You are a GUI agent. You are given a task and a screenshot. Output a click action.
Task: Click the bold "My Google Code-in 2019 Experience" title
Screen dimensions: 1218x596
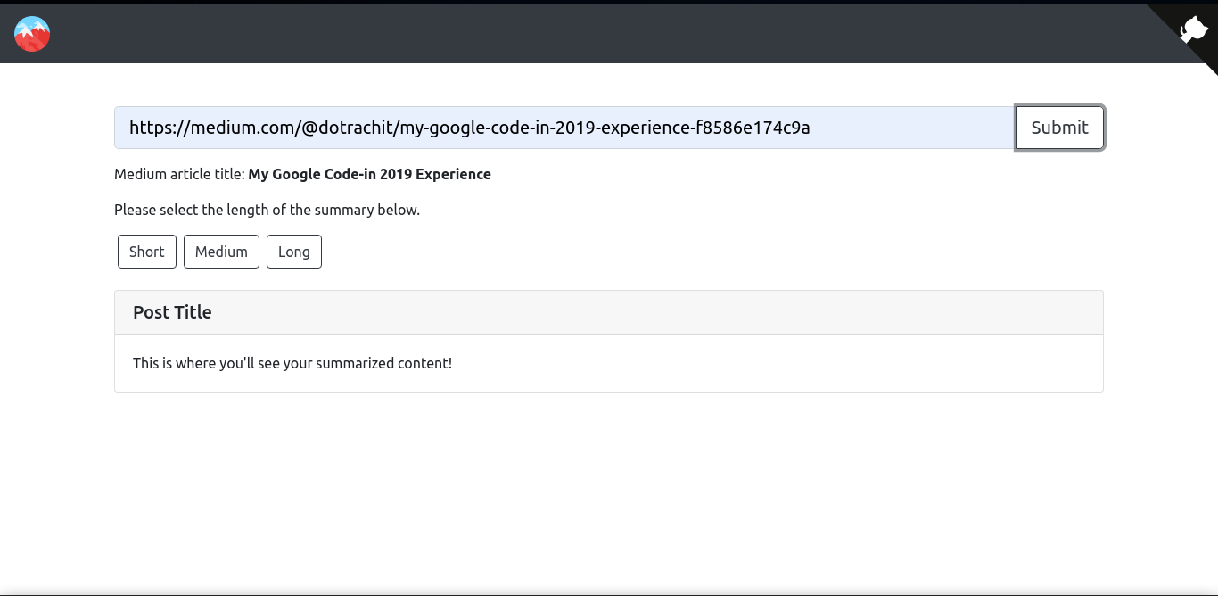pos(369,174)
